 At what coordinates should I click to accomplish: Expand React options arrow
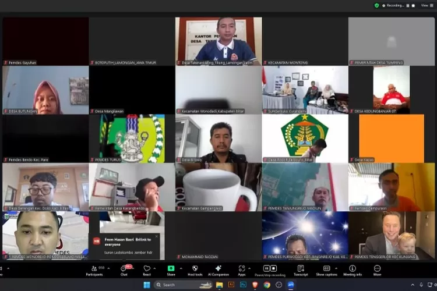tap(154, 268)
